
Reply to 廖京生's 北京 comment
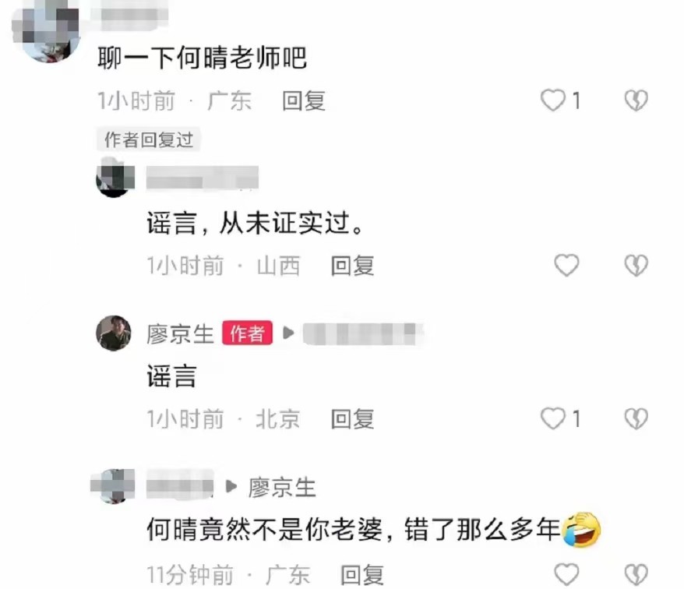[352, 419]
